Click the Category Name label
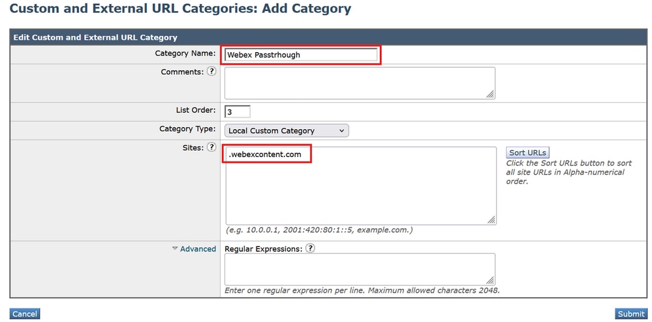 185,53
